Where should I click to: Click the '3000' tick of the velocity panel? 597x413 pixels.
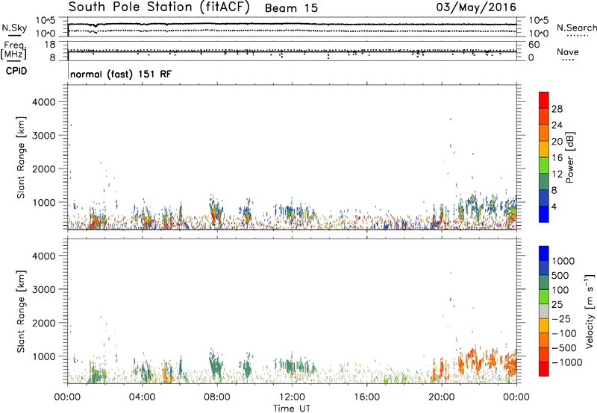click(44, 289)
